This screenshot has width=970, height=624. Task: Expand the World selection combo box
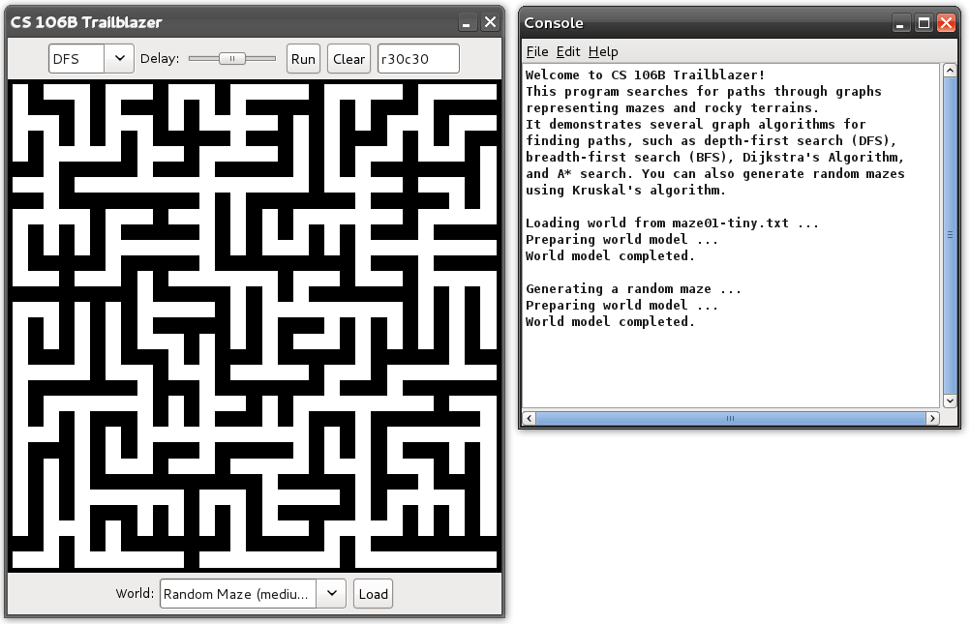click(x=252, y=594)
